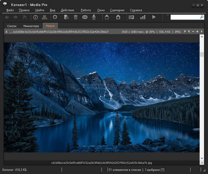
Task: Click the import download tray icon
Action: click(x=94, y=17)
